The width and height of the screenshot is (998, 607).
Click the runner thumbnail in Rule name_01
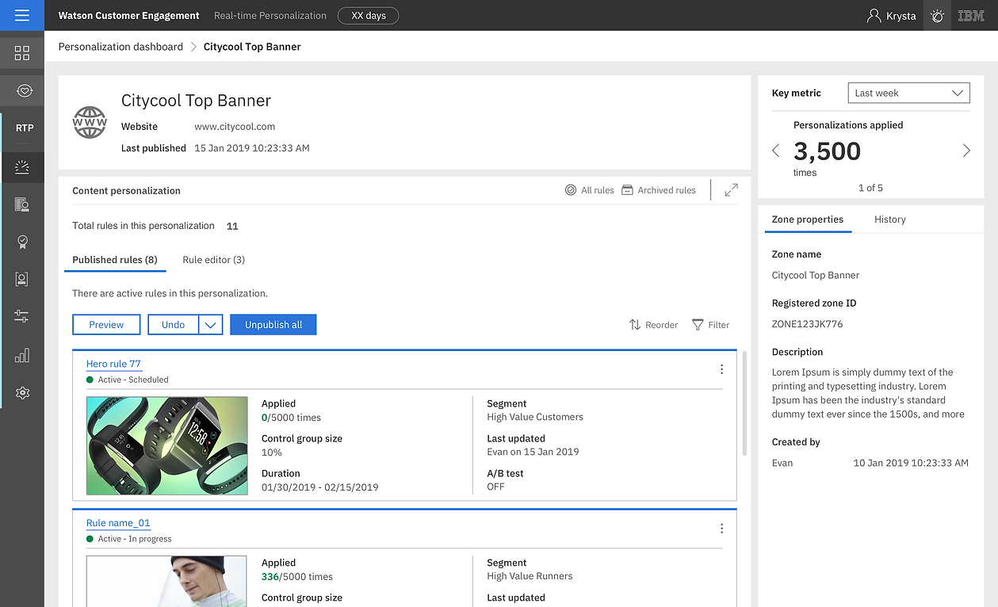pos(166,581)
